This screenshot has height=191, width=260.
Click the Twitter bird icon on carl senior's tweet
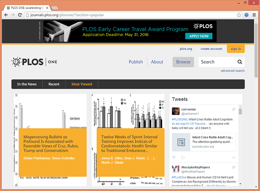tap(234, 109)
